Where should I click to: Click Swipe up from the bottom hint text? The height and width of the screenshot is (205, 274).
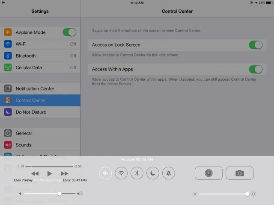click(146, 30)
